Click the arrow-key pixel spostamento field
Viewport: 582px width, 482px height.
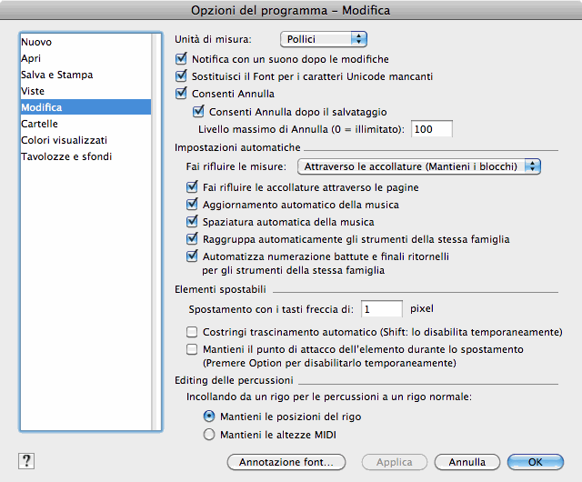[x=382, y=309]
